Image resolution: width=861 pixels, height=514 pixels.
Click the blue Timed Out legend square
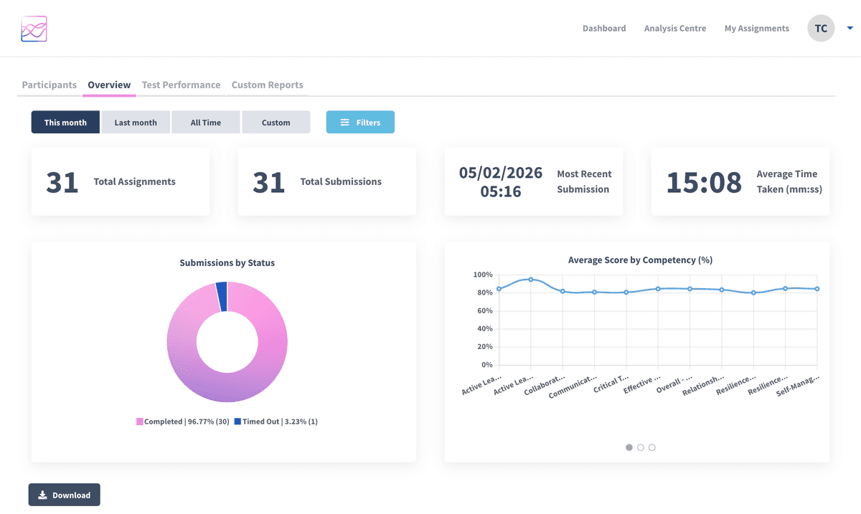pos(238,421)
